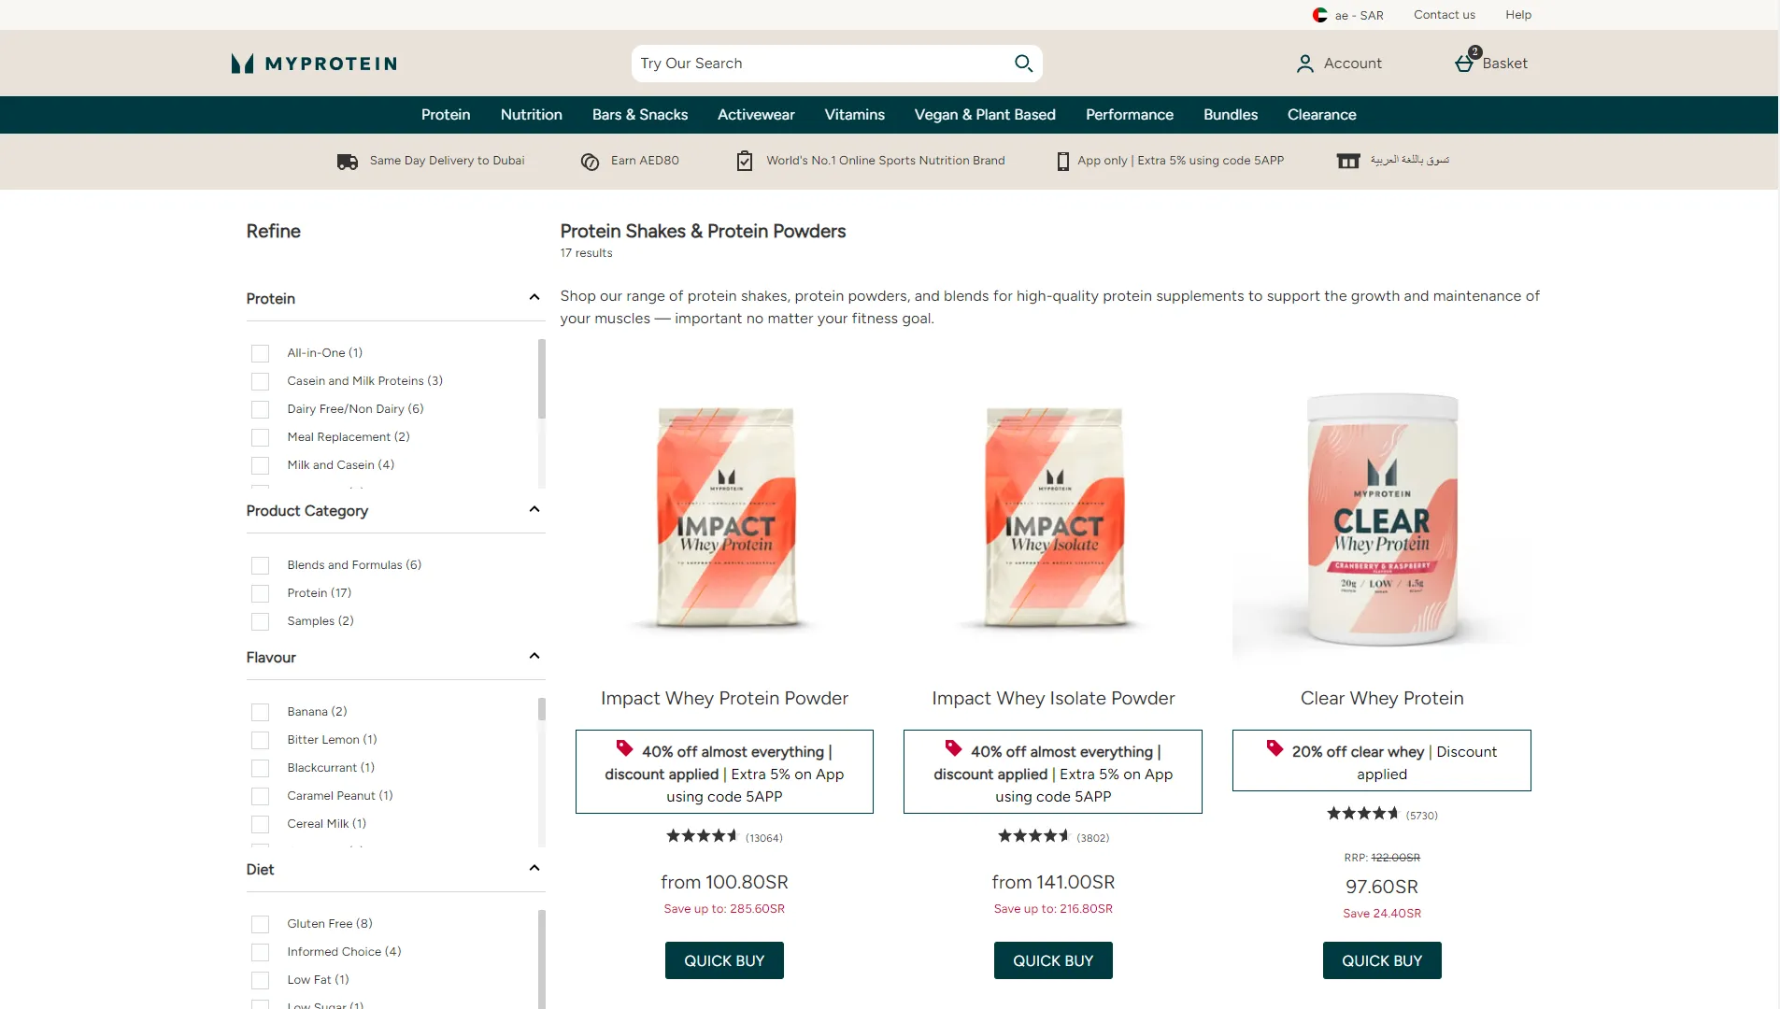Viewport: 1780px width, 1009px height.
Task: Click the Protein filter list scrollbar
Action: coord(541,379)
